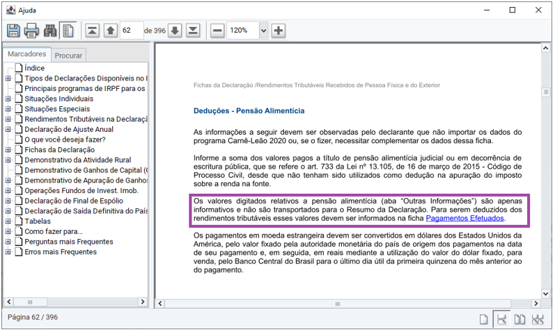Select Índice bookmark
This screenshot has height=332, width=555.
34,68
